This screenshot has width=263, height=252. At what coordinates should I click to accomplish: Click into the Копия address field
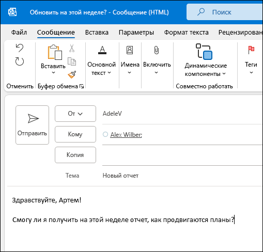(182, 155)
